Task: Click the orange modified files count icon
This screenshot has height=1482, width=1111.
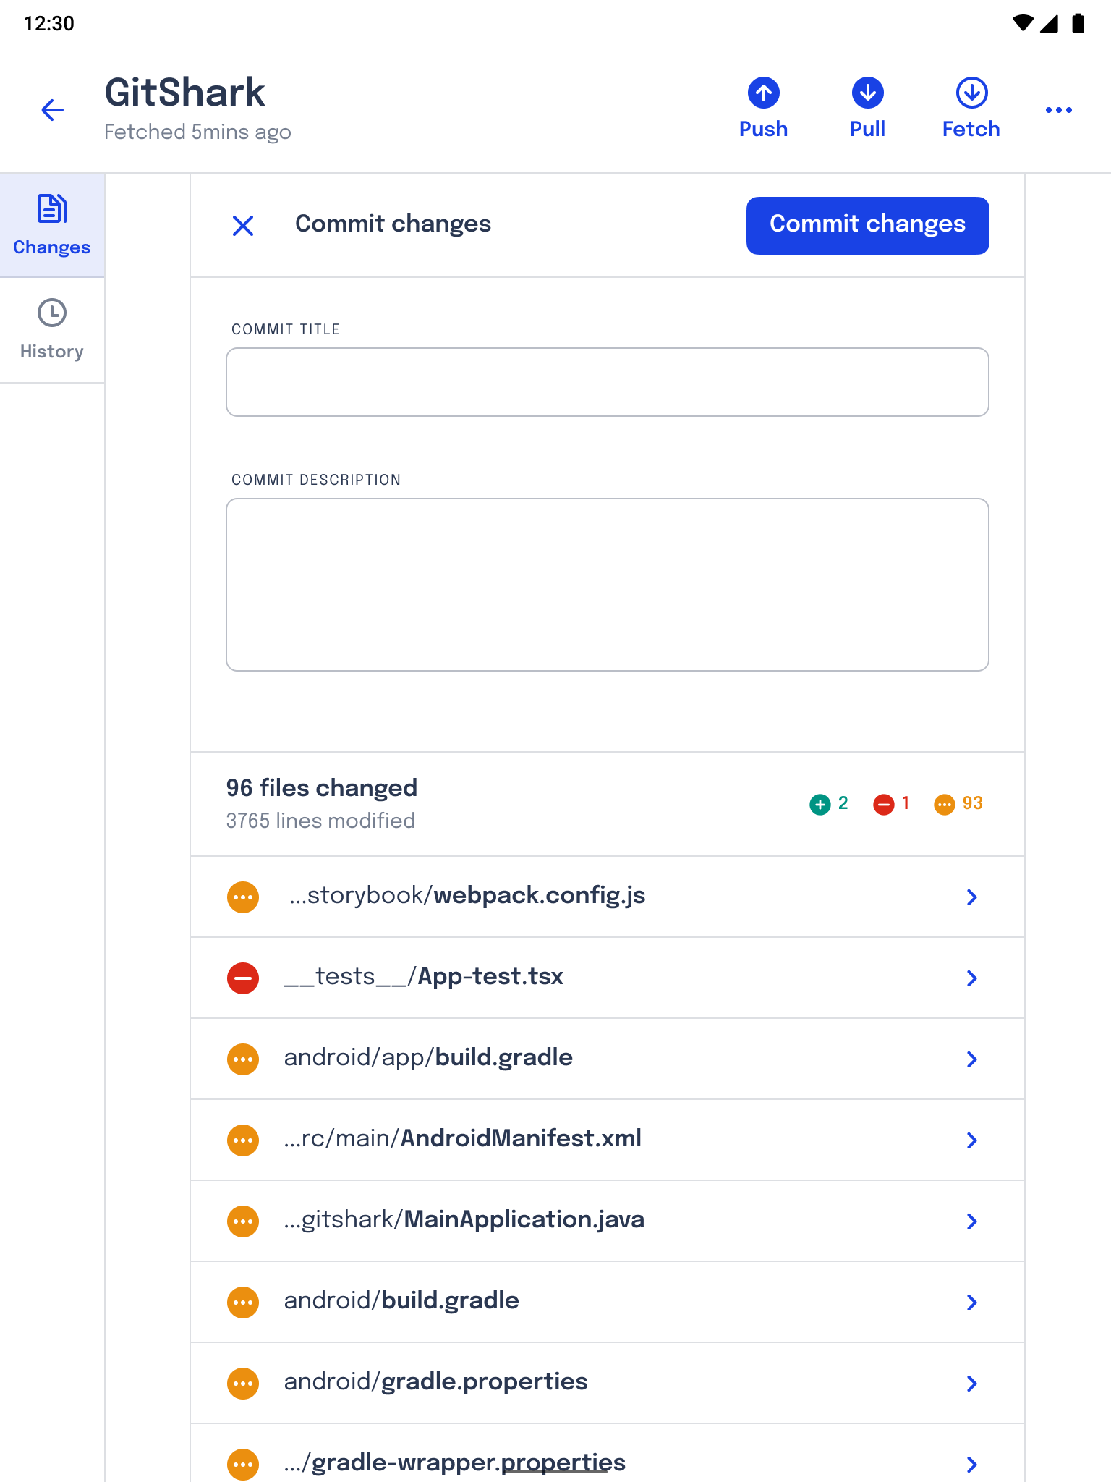Action: 944,804
